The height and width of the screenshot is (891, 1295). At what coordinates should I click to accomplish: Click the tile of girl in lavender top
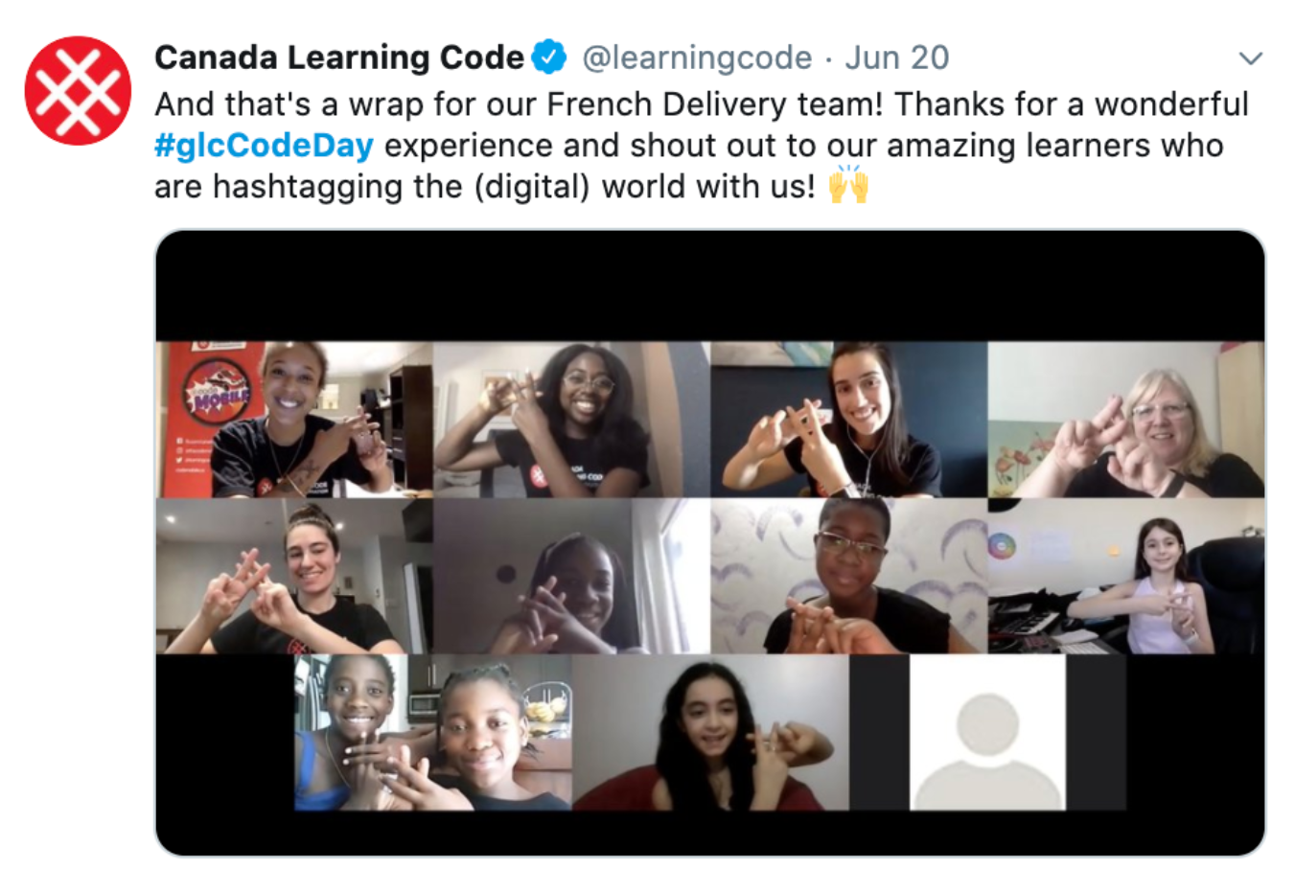[1126, 576]
